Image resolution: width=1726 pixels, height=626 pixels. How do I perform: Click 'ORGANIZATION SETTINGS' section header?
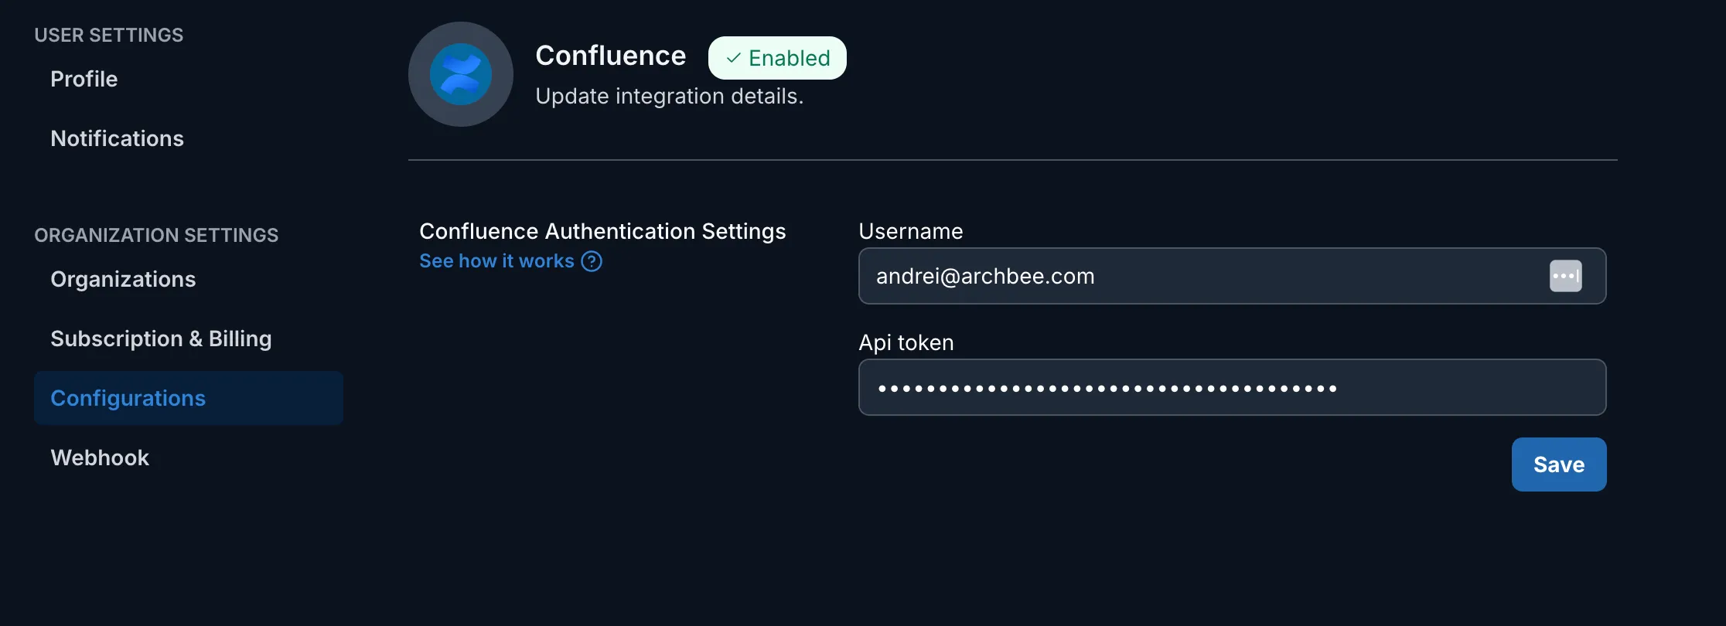[x=156, y=235]
